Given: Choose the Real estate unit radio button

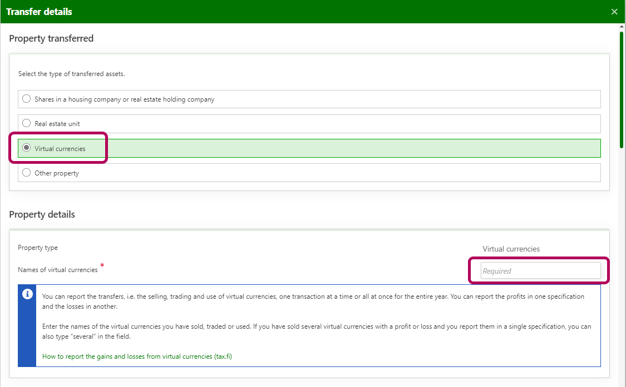Looking at the screenshot, I should point(26,123).
